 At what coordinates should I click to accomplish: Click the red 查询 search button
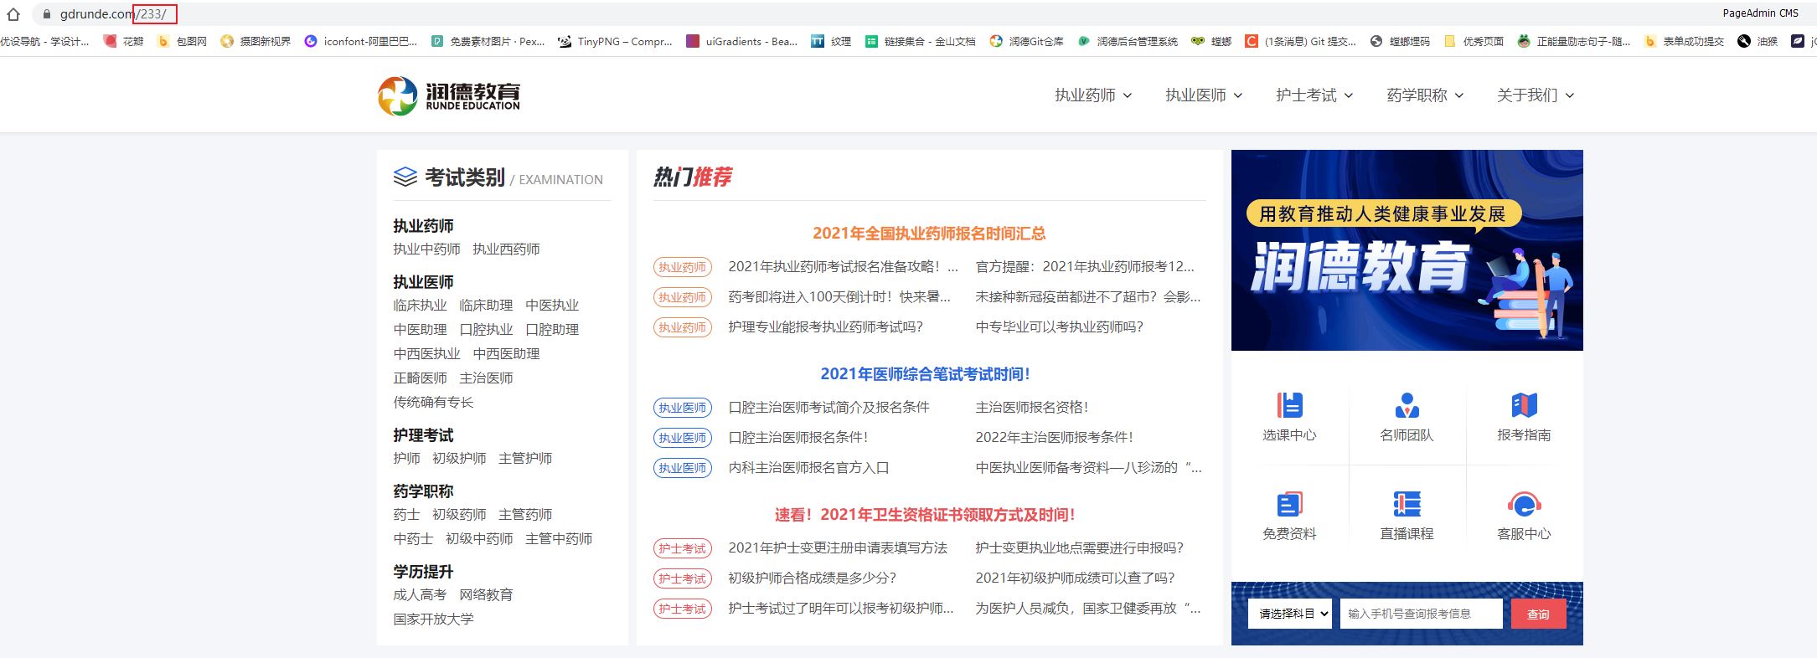pos(1538,614)
